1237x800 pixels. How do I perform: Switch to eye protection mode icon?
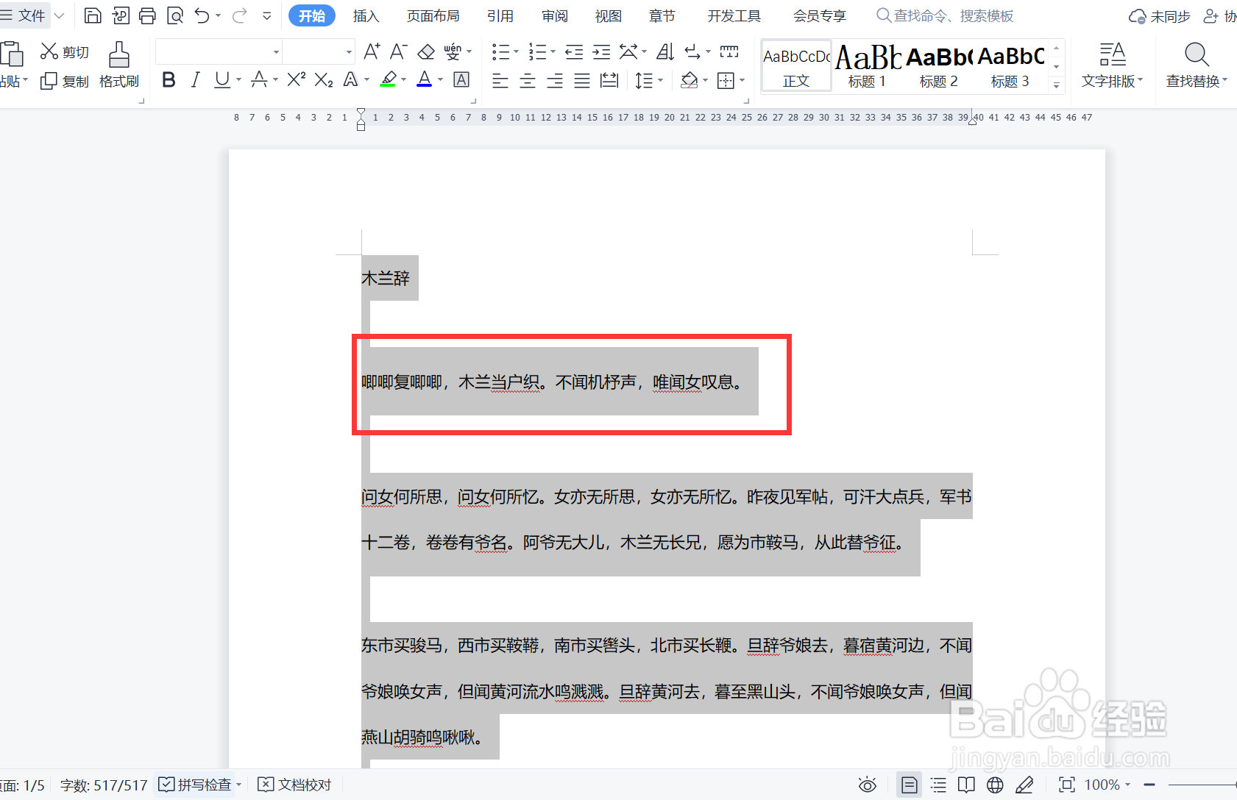click(x=868, y=785)
